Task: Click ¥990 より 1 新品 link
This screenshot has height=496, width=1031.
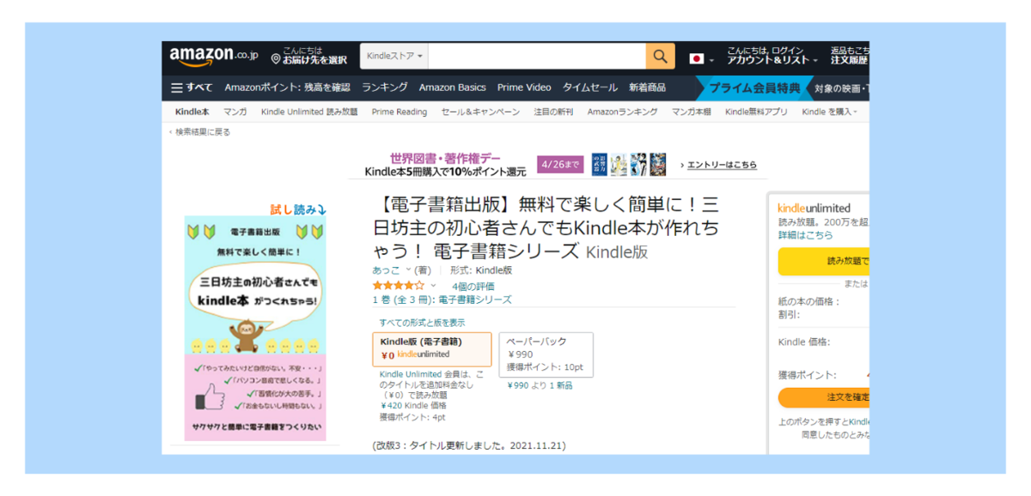Action: pos(540,385)
